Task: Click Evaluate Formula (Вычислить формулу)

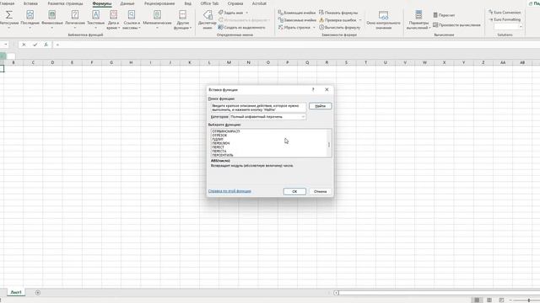Action: pyautogui.click(x=339, y=28)
